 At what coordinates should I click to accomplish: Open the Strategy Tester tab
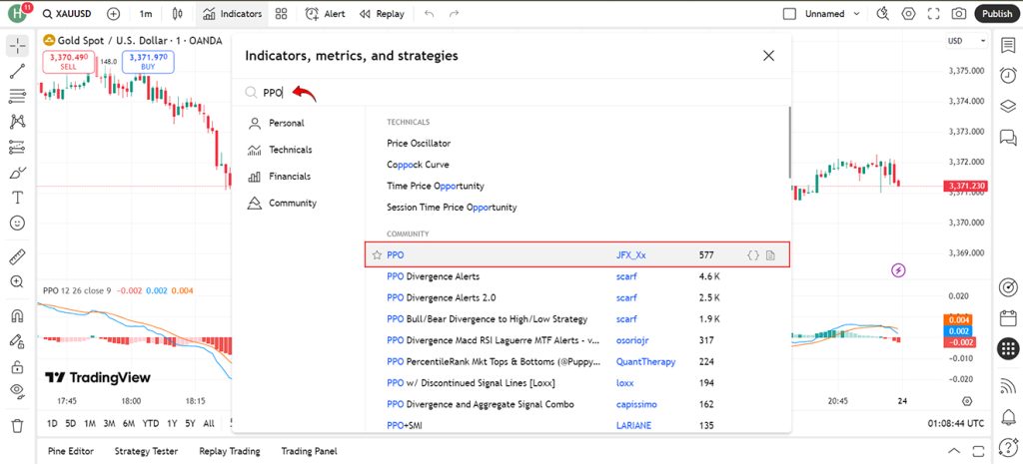pos(146,451)
